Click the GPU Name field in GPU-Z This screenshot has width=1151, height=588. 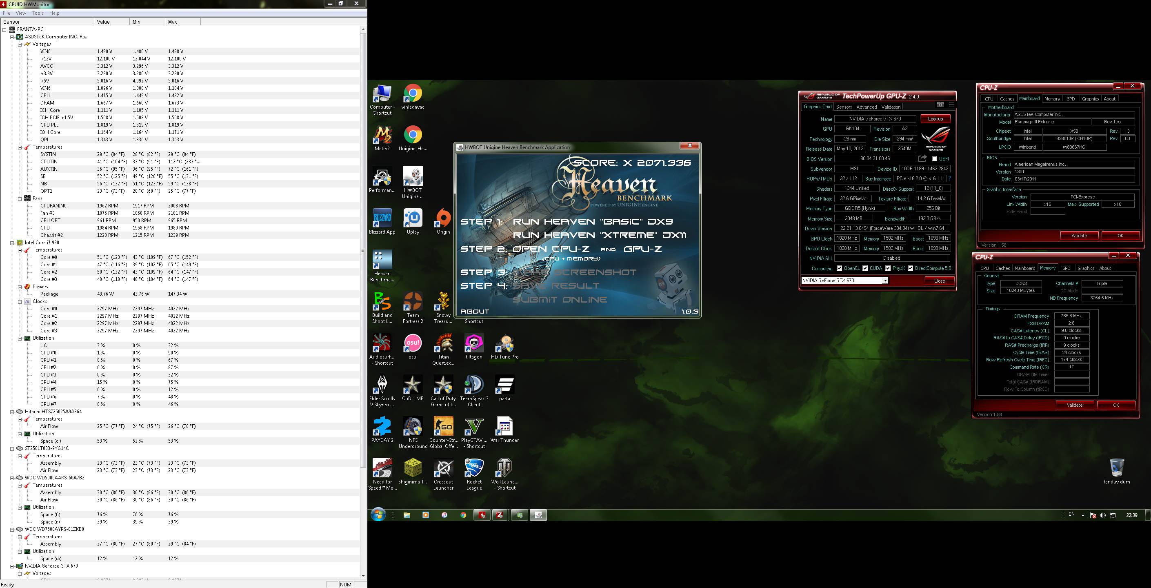coord(875,119)
